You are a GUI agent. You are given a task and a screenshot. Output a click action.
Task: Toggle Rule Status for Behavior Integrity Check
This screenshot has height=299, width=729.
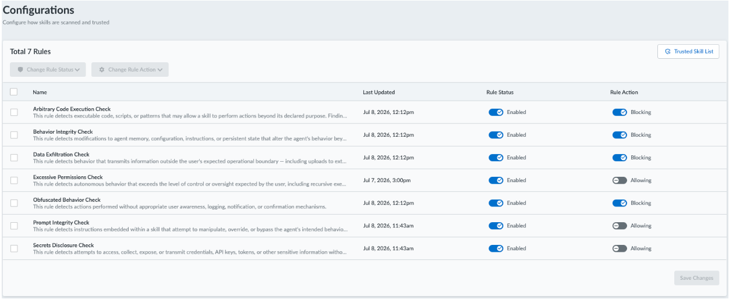click(x=496, y=135)
